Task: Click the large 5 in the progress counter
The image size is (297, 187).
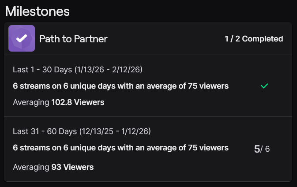Action: tap(257, 149)
